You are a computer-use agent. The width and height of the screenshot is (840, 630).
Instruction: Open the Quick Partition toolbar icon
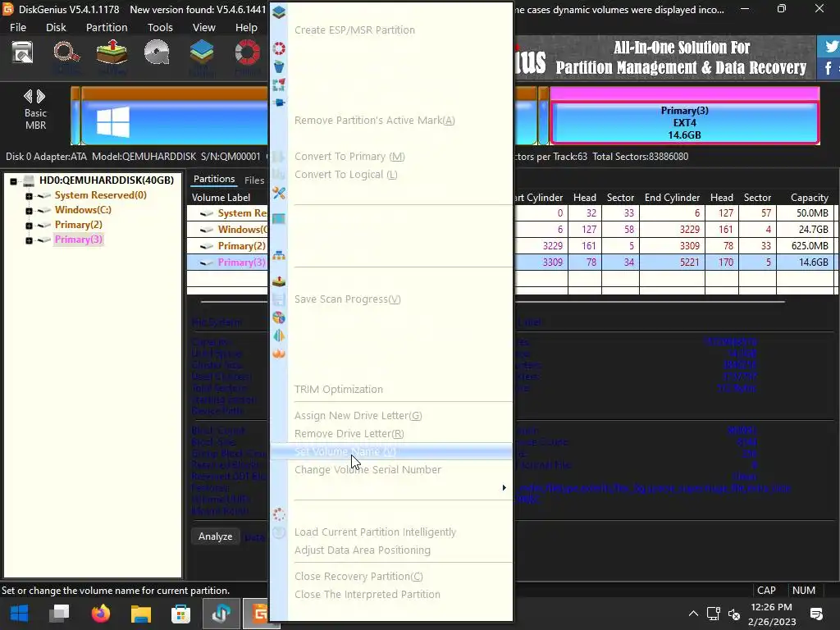[x=157, y=53]
